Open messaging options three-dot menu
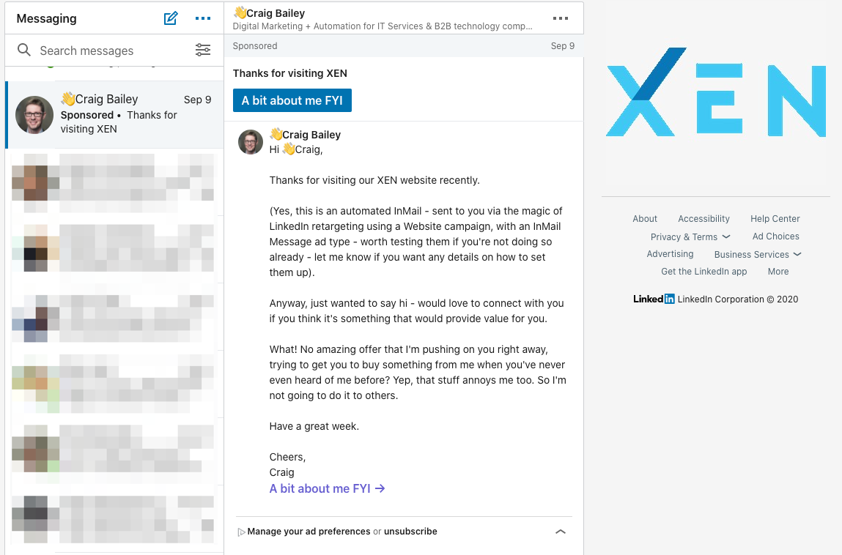The height and width of the screenshot is (555, 842). coord(203,18)
